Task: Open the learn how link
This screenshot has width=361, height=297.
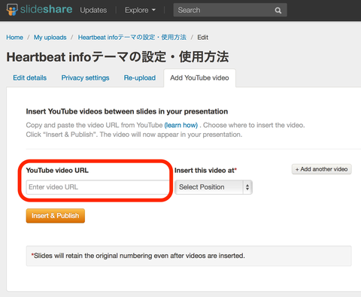Action: [181, 125]
